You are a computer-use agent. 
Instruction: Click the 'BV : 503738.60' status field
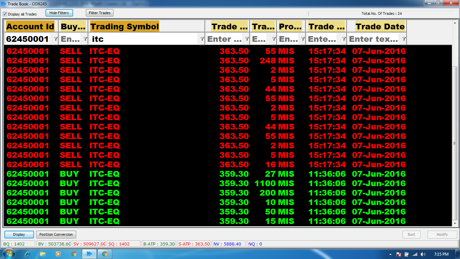coord(54,244)
